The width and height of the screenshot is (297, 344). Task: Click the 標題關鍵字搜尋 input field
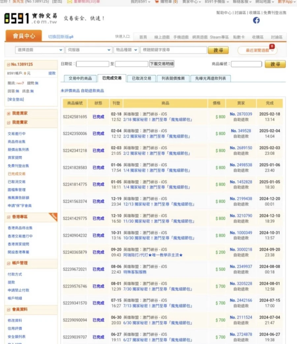173,50
